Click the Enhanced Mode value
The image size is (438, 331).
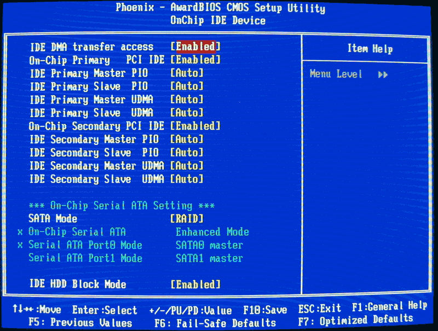click(x=212, y=232)
